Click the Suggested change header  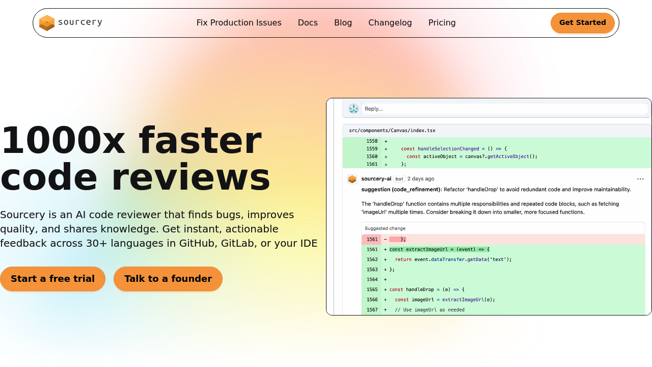coord(385,228)
